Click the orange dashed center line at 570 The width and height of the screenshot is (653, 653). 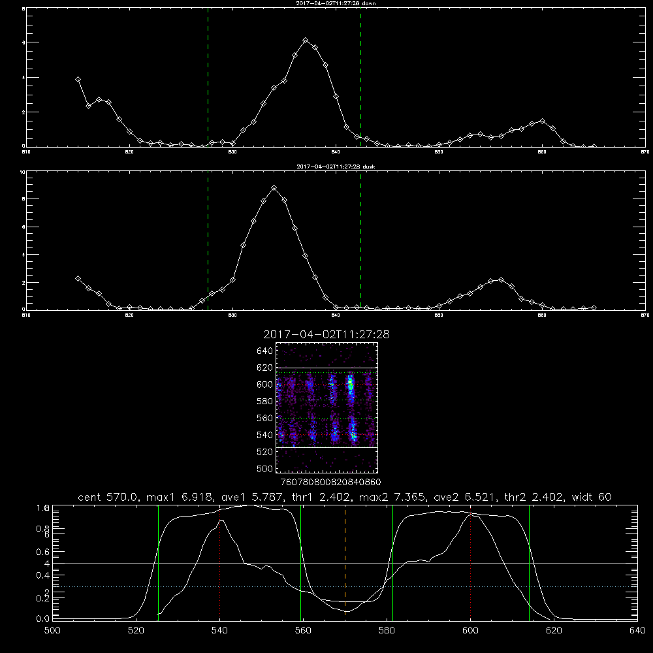(x=345, y=562)
